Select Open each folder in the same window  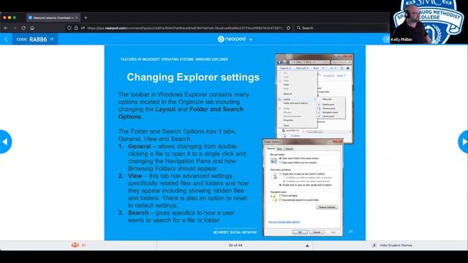[x=299, y=159]
